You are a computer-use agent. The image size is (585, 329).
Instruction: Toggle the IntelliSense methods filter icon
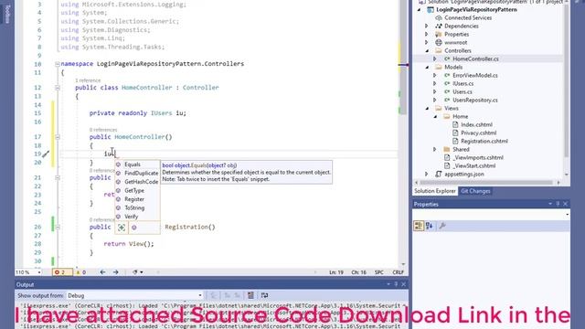click(134, 228)
